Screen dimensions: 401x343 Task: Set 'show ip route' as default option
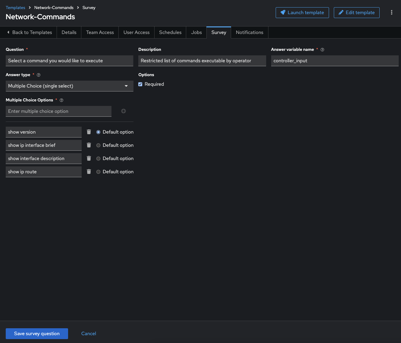[98, 172]
